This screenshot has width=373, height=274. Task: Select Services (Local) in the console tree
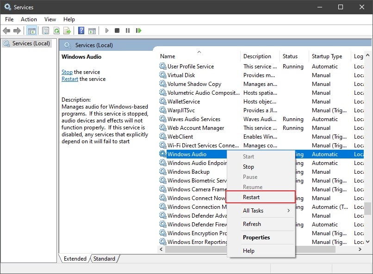point(27,43)
